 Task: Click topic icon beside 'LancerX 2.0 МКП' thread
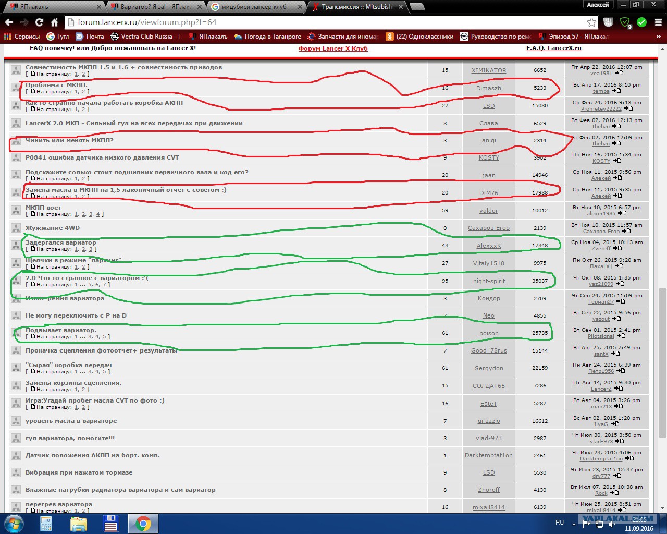point(16,124)
